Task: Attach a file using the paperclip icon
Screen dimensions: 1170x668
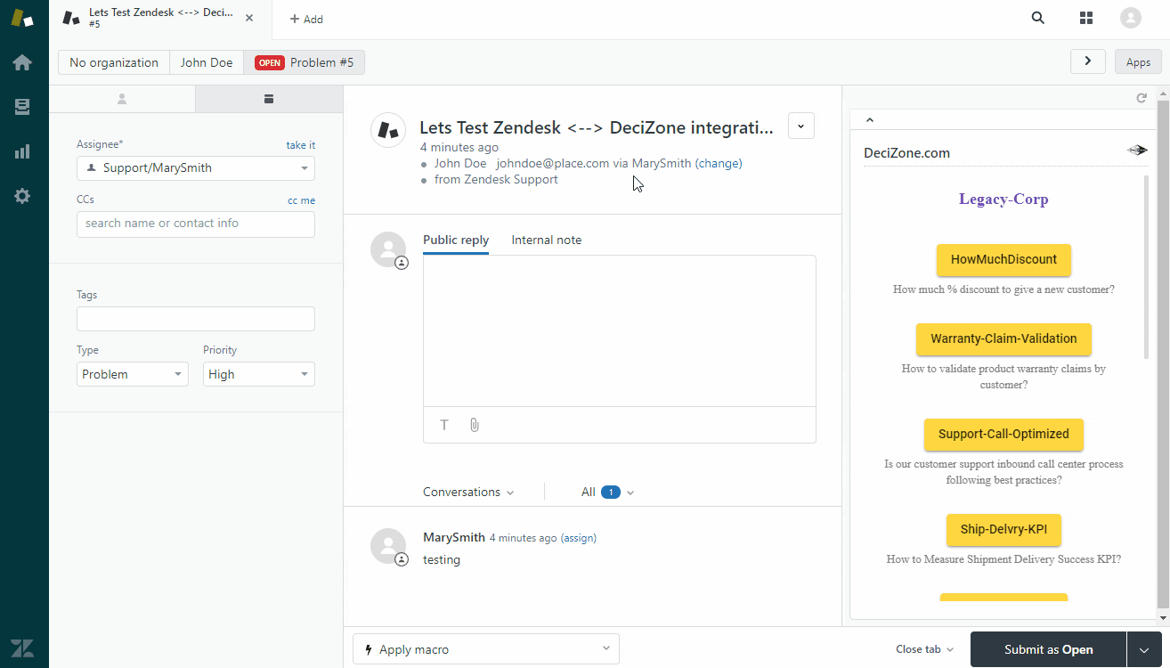Action: click(474, 425)
